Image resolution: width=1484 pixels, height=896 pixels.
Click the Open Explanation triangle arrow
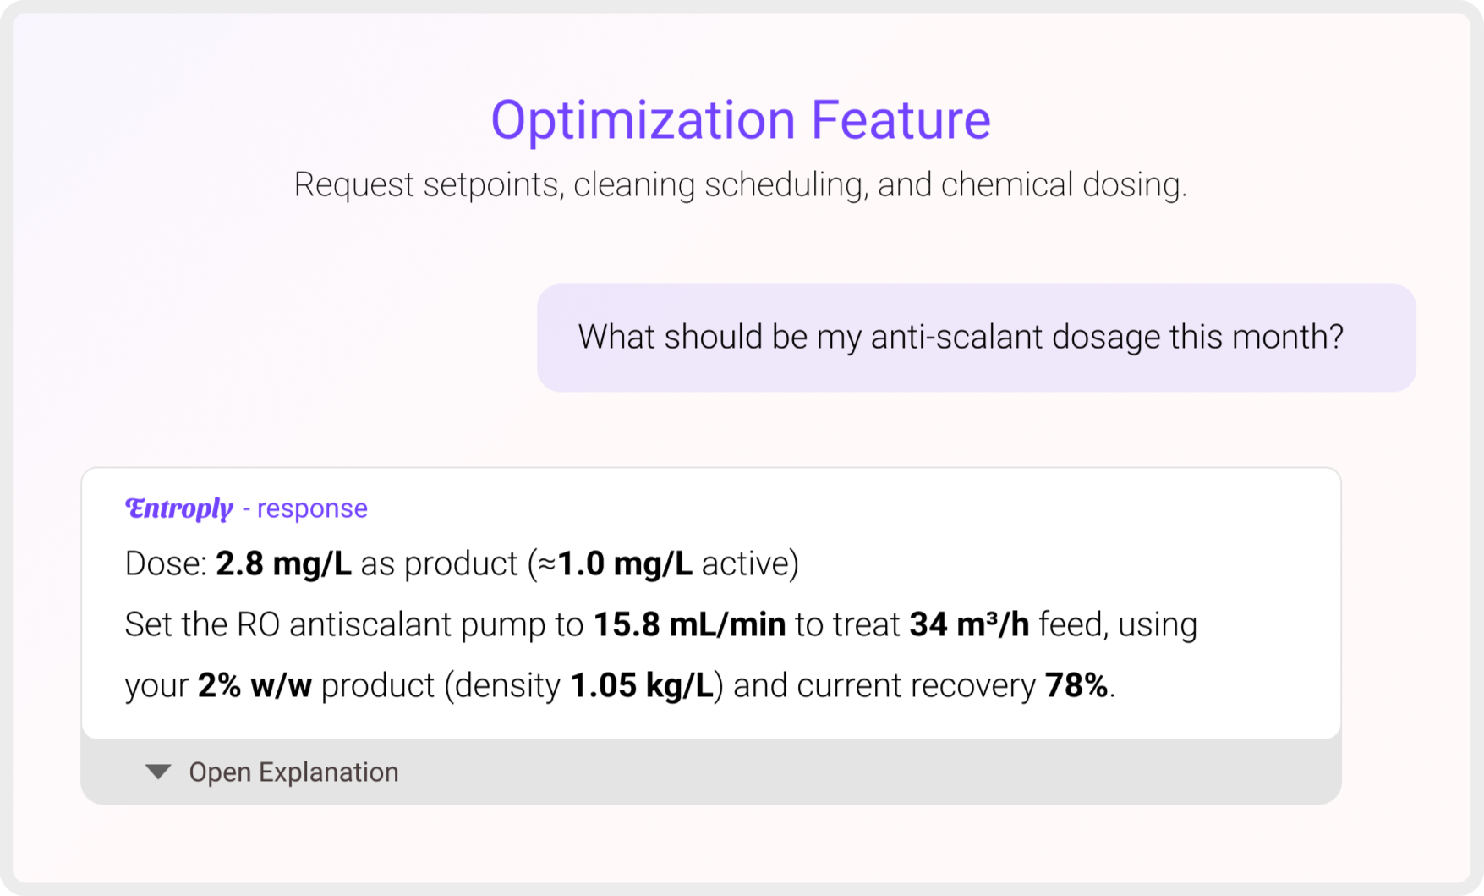(158, 772)
